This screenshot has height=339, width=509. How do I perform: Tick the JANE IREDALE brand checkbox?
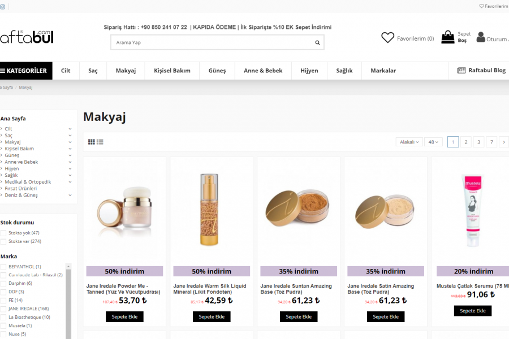pyautogui.click(x=3, y=308)
